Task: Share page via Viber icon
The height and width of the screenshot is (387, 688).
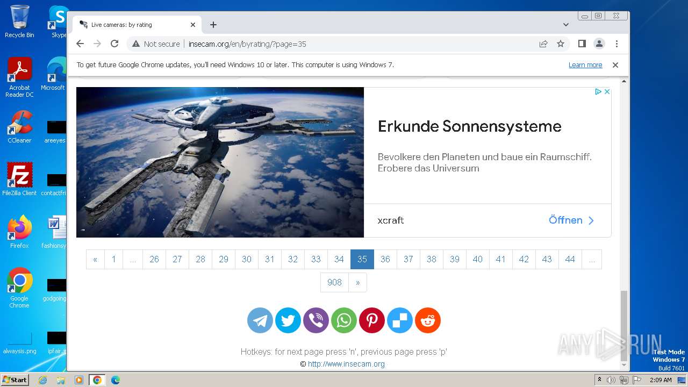Action: pyautogui.click(x=316, y=320)
